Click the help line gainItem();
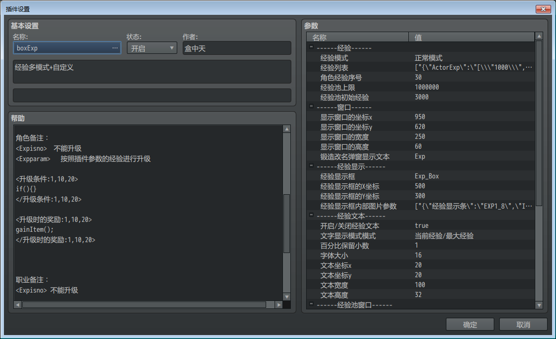The height and width of the screenshot is (339, 556). click(35, 230)
